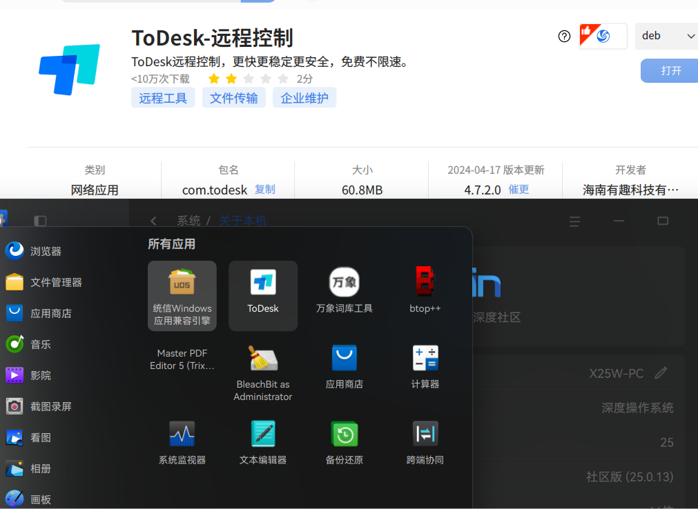698x509 pixels.
Task: Open the deb package format dropdown
Action: tap(665, 35)
